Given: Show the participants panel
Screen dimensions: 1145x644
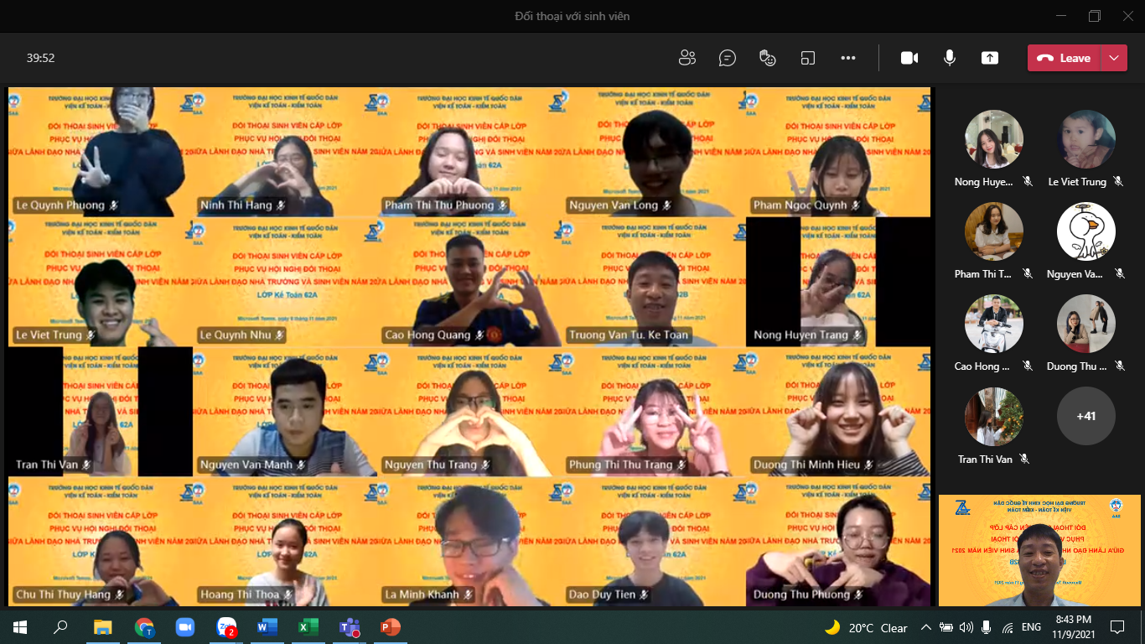Looking at the screenshot, I should point(687,58).
